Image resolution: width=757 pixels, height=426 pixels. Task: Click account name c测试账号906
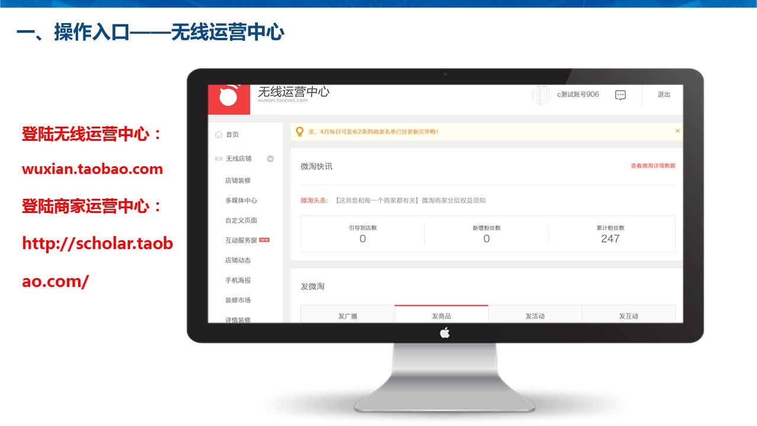578,95
